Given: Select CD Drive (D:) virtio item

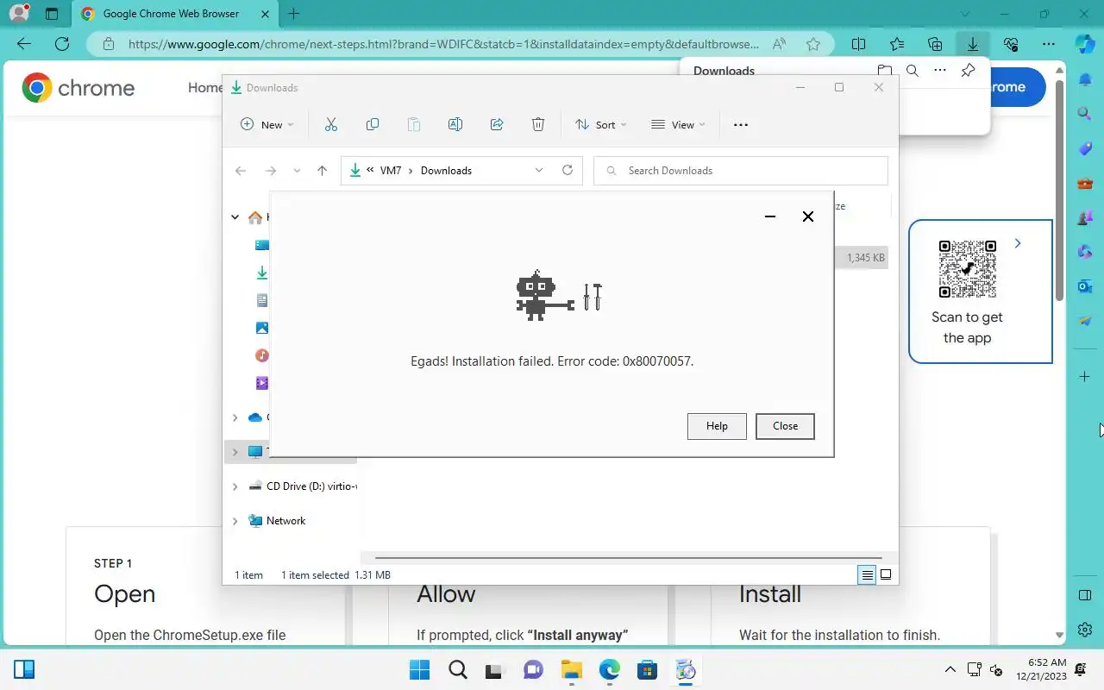Looking at the screenshot, I should (303, 486).
